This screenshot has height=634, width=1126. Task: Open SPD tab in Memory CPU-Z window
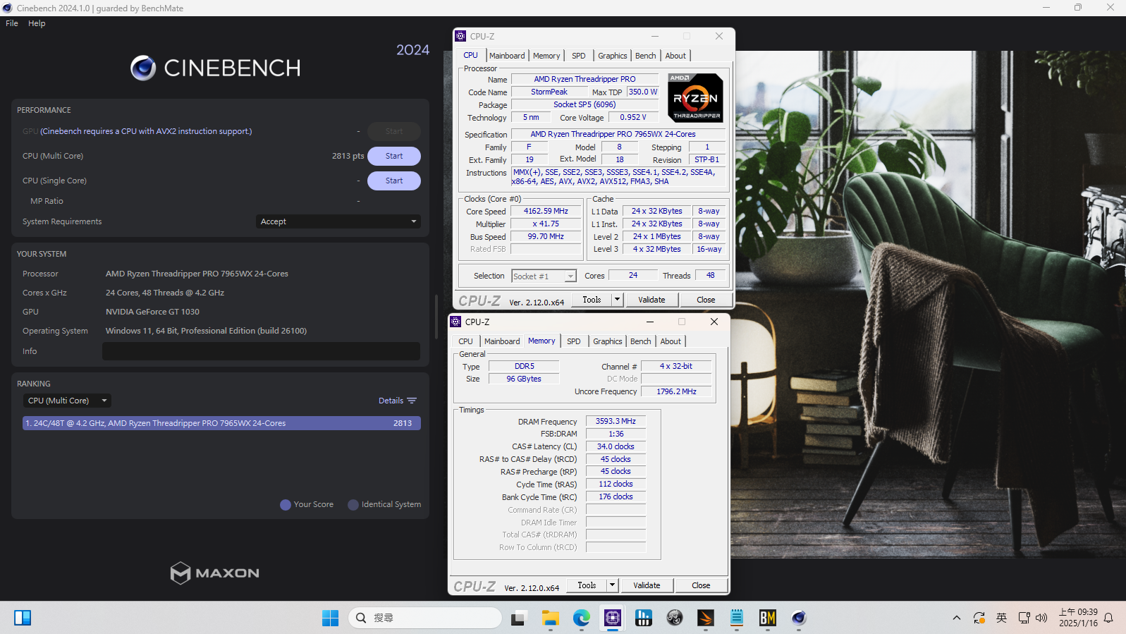pos(573,341)
